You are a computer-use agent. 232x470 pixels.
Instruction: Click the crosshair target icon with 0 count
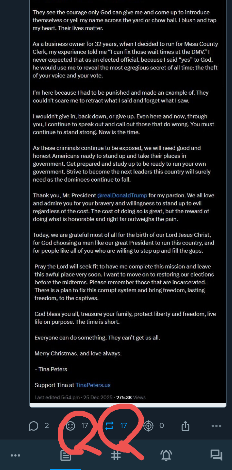coord(148,426)
